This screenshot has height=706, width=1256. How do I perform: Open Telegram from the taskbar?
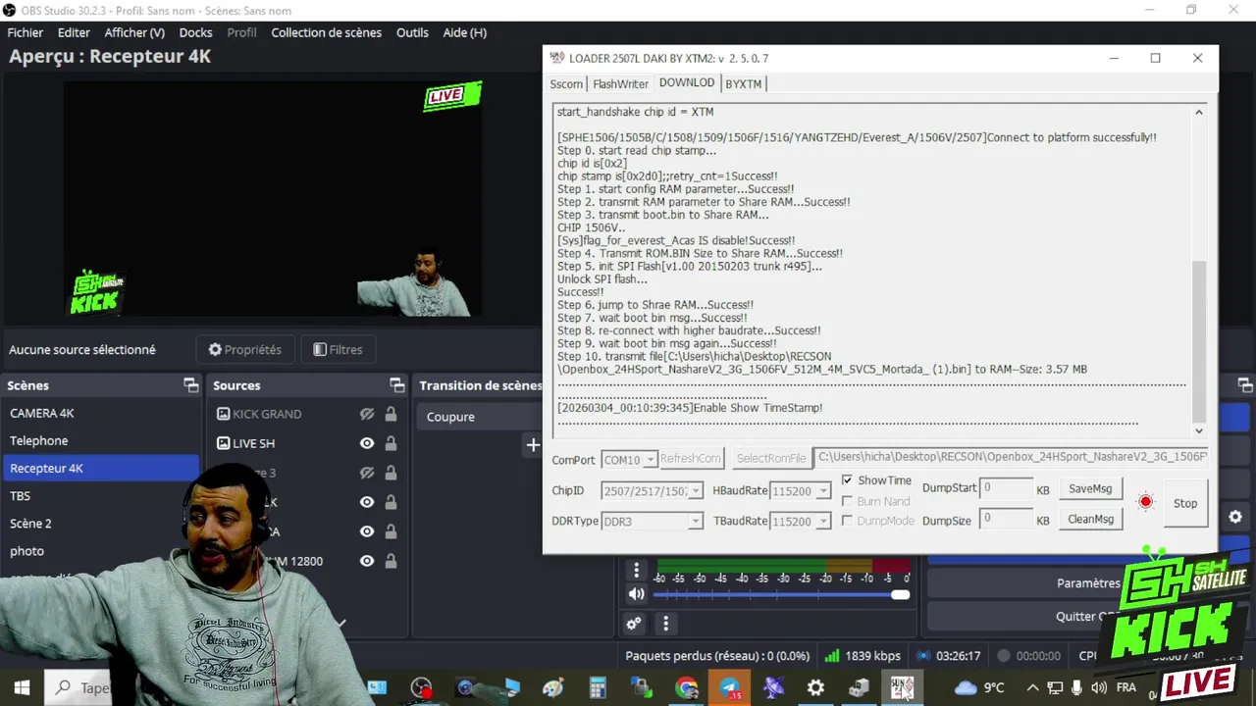point(731,688)
